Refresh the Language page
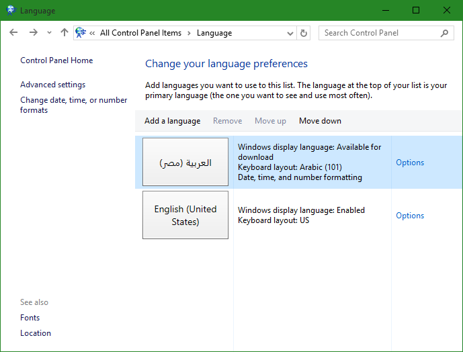This screenshot has height=352, width=463. tap(304, 33)
